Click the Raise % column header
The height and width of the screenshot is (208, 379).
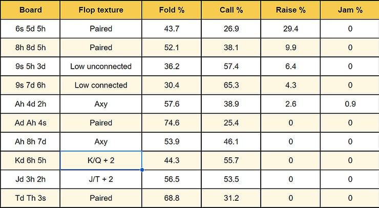click(x=290, y=10)
